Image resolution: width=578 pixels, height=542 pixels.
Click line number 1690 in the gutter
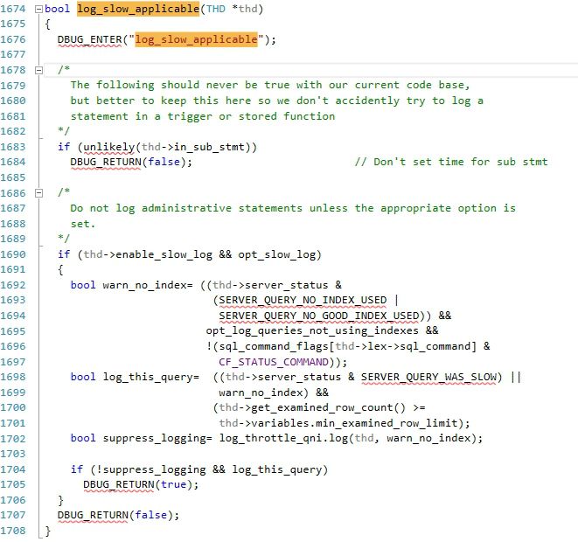13,254
